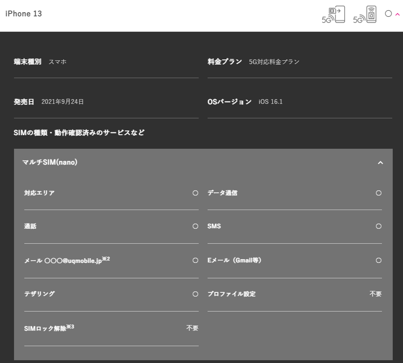Screen dimensions: 403x363
Task: Click the データ通信 label
Action: (223, 193)
